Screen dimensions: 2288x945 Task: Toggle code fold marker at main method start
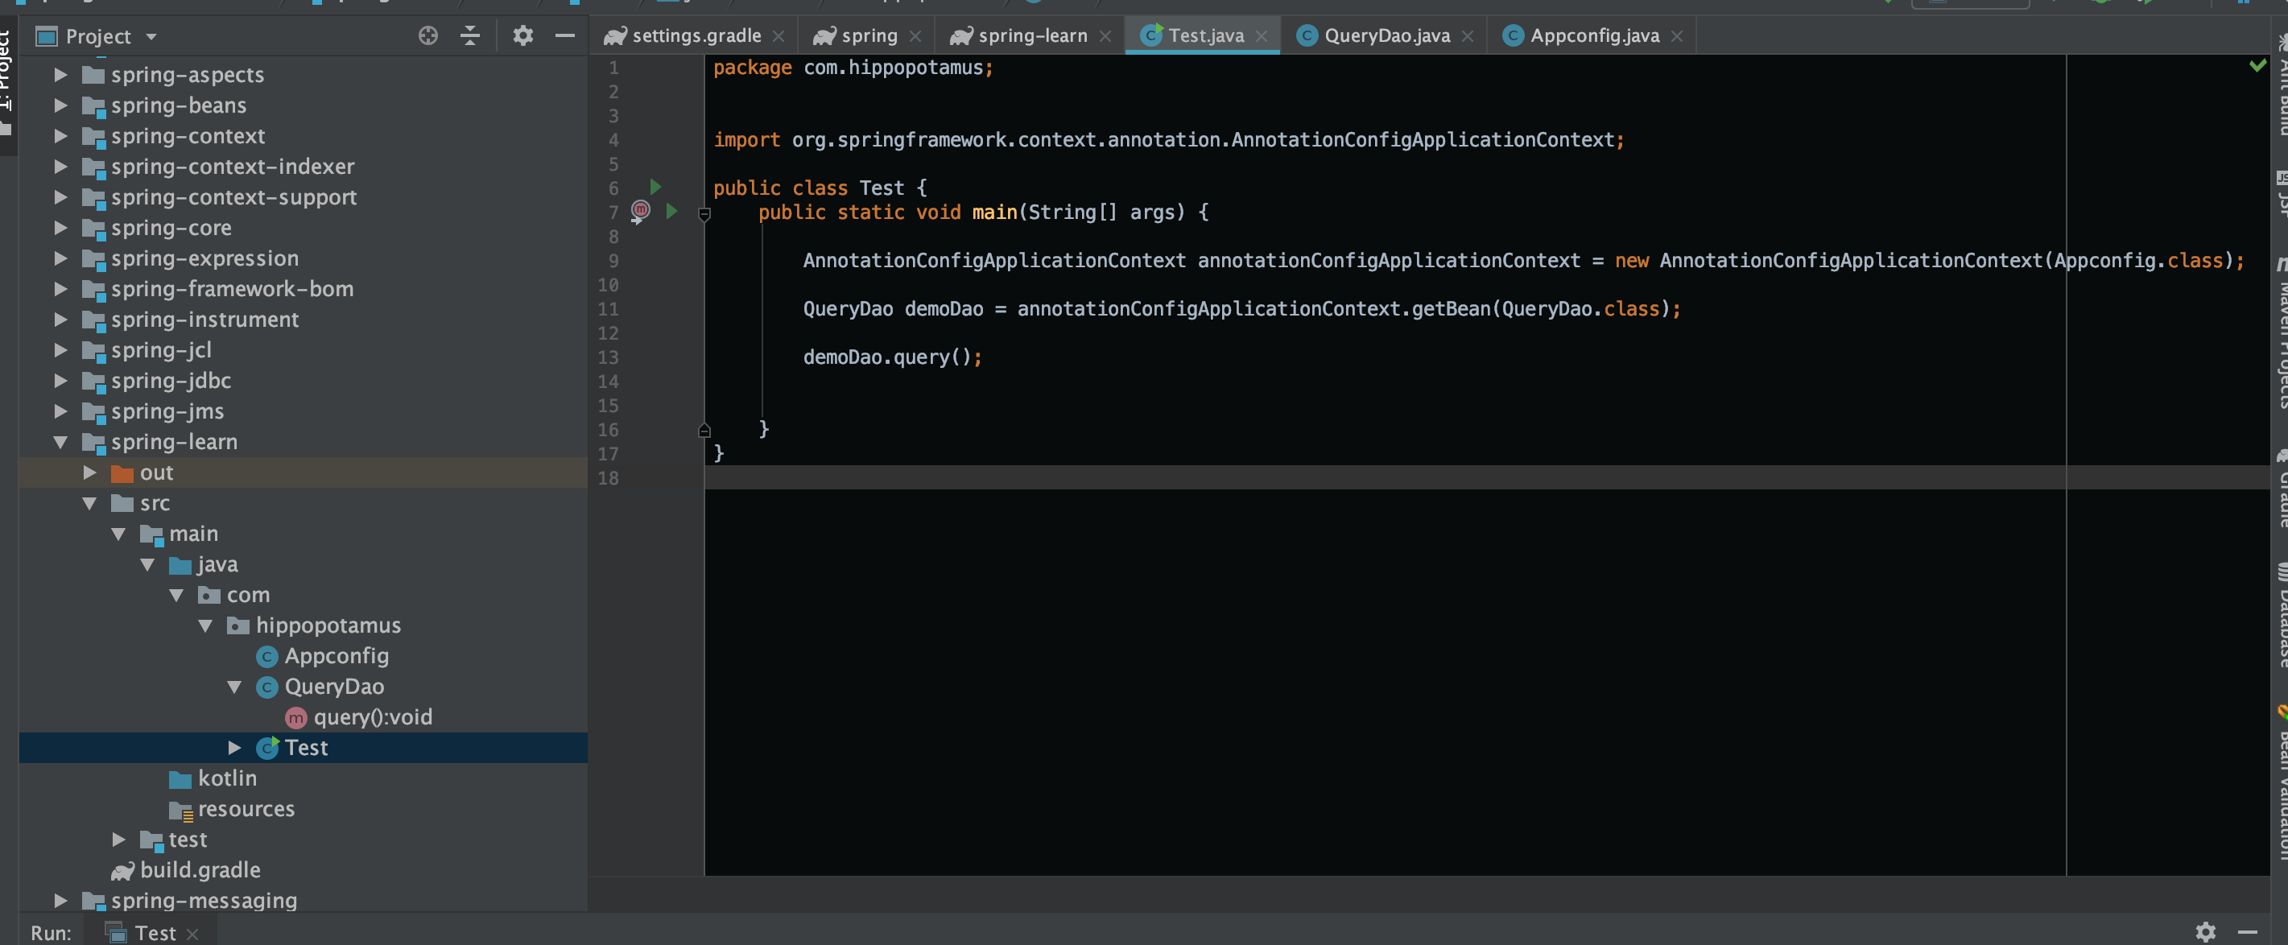pyautogui.click(x=704, y=213)
